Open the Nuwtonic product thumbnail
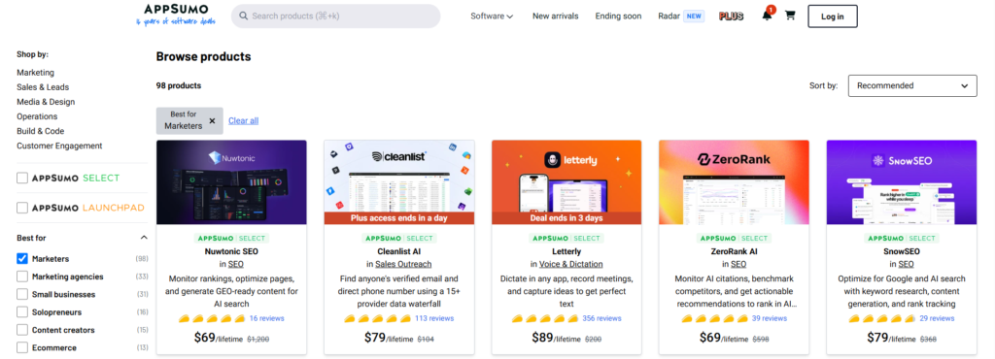 point(231,182)
